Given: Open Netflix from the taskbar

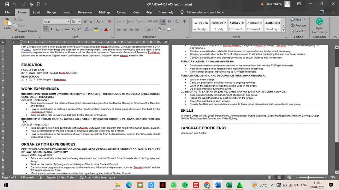Looking at the screenshot, I should [162, 185].
